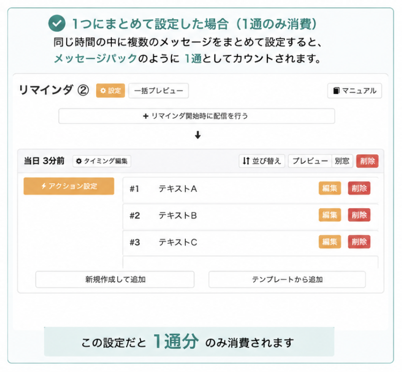Viewport: 402px width, 372px height.
Task: Click テンプレートから追加 button
Action: point(287,279)
